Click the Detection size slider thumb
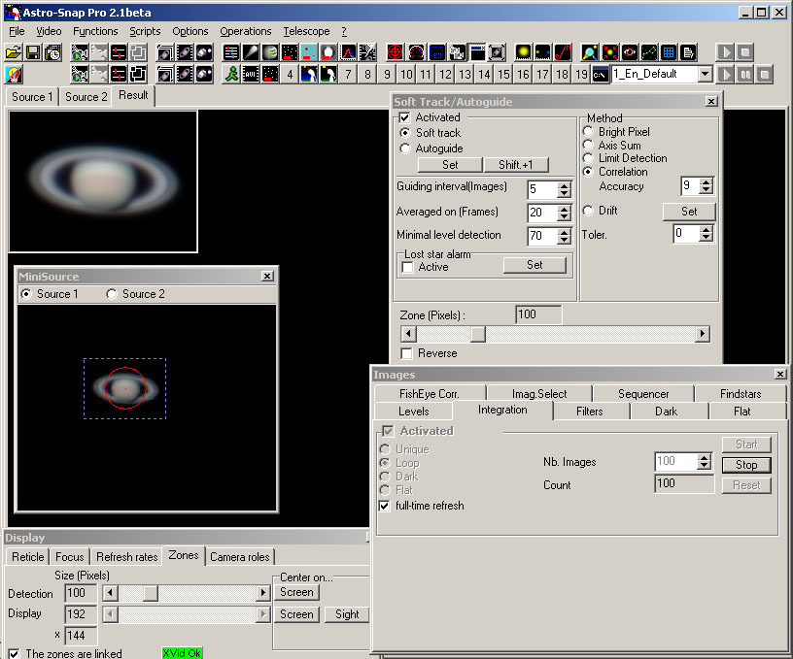The width and height of the screenshot is (793, 659). (150, 593)
